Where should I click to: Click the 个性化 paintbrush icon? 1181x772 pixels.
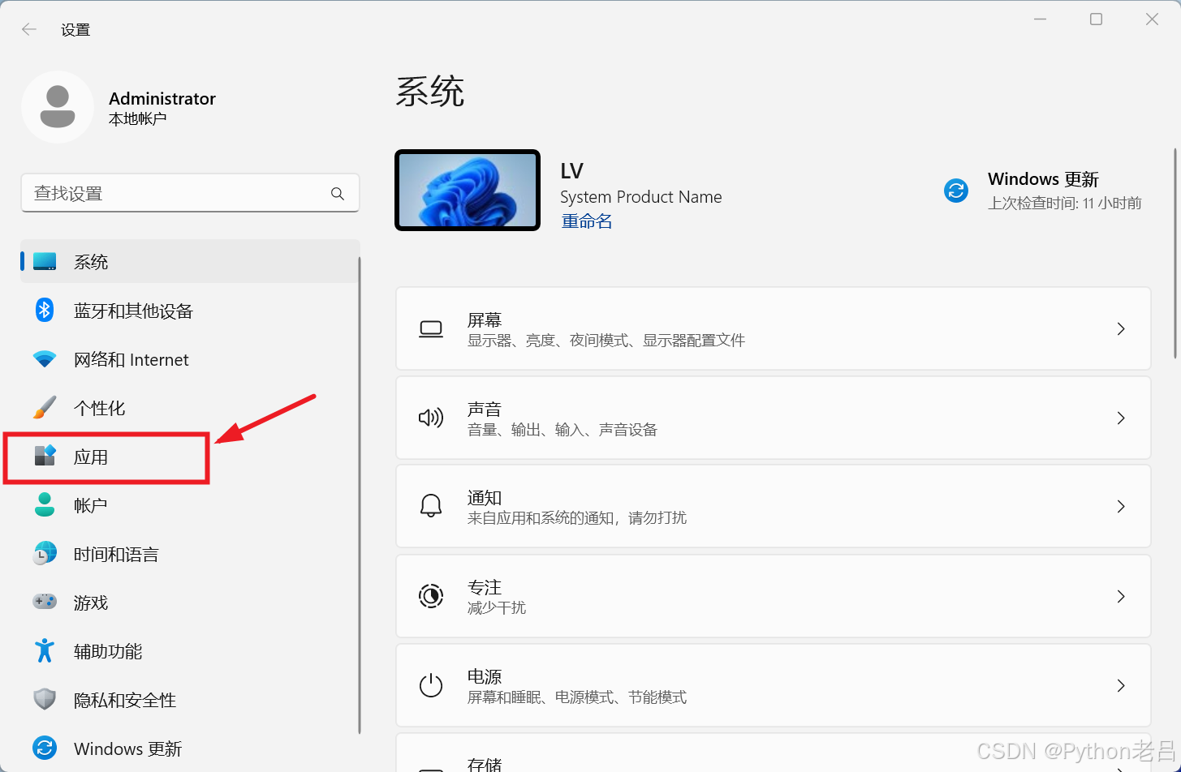(45, 408)
